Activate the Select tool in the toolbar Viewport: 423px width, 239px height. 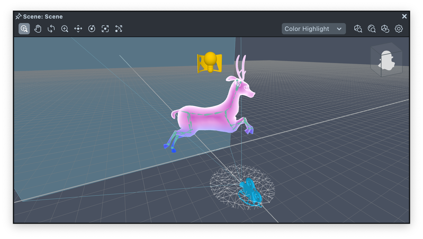24,29
